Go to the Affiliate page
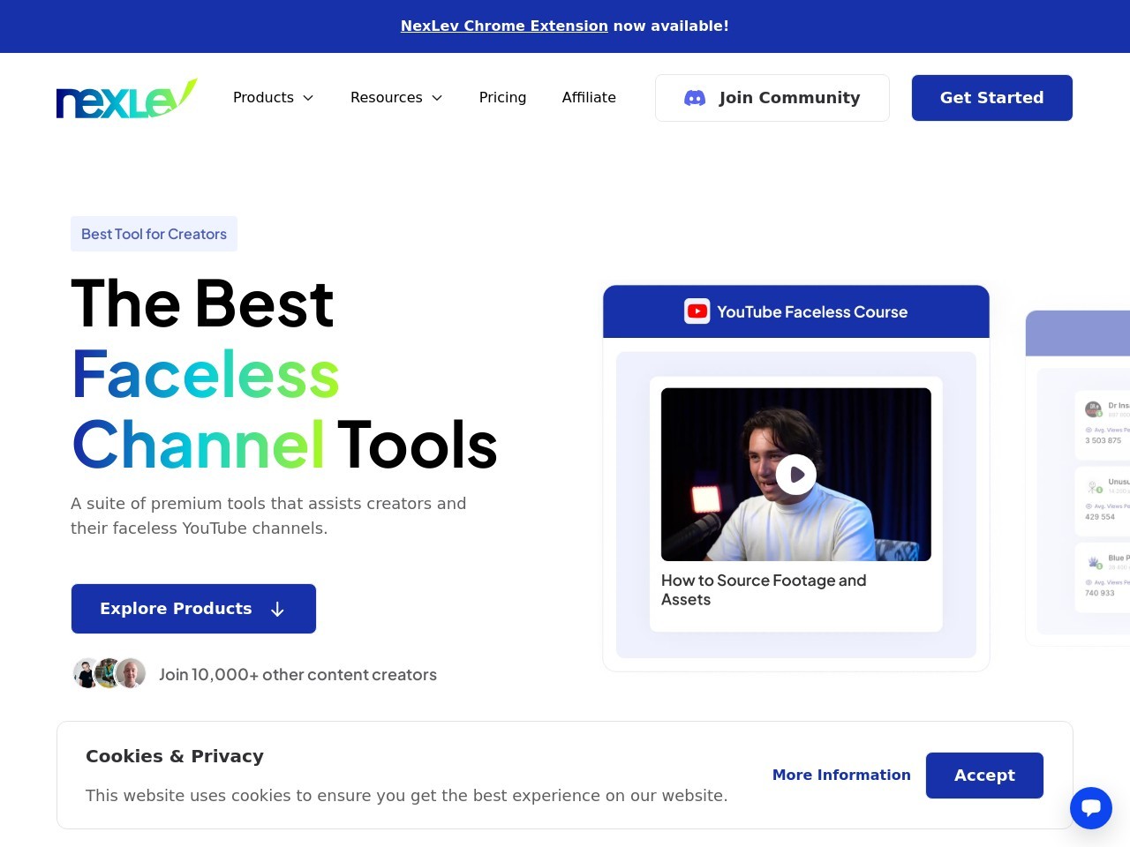Screen dimensions: 1130x847 589,98
